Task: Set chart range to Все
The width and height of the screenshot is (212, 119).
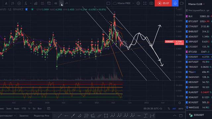Action: (x=39, y=108)
